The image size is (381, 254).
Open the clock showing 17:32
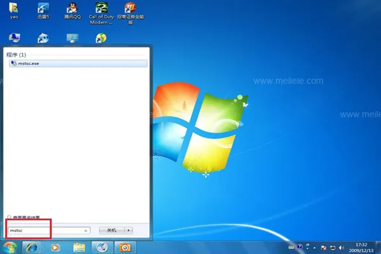point(361,248)
